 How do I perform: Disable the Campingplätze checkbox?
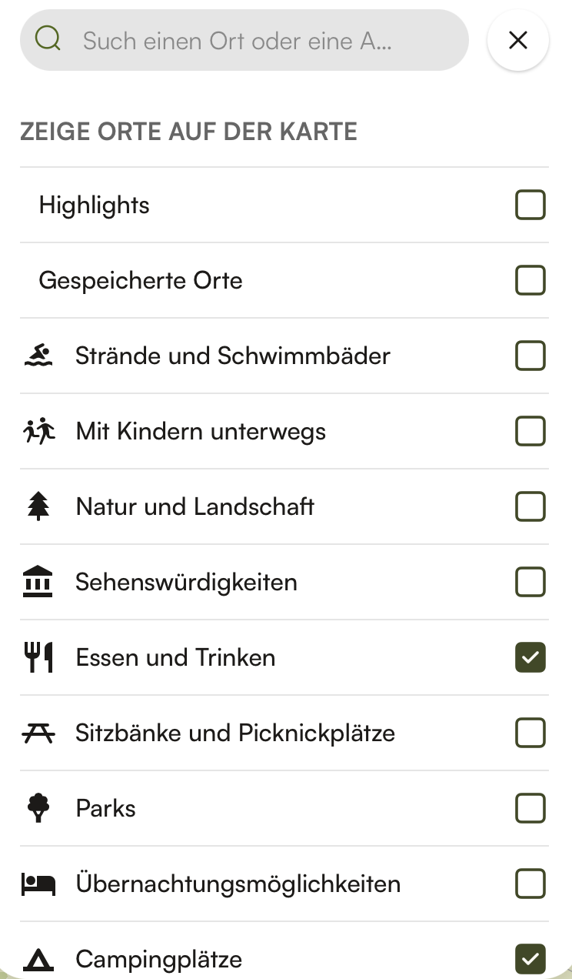530,959
